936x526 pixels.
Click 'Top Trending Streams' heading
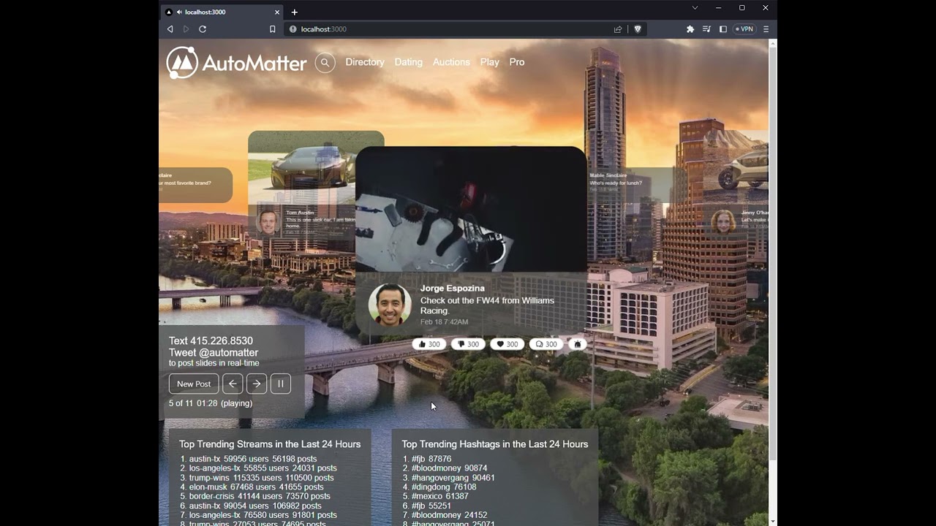[270, 444]
